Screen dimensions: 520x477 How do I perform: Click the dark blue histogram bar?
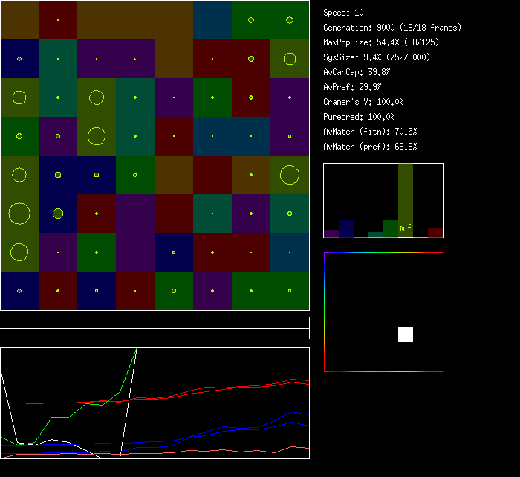coord(346,228)
